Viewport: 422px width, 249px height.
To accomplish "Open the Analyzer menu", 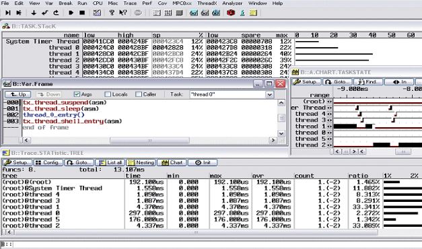I will coord(232,3).
